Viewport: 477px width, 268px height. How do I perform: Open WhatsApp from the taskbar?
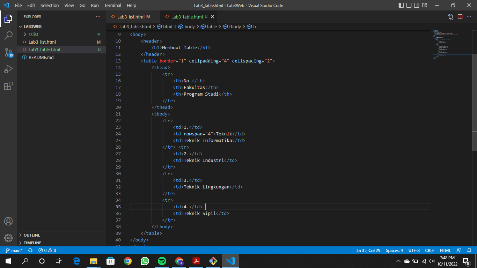[x=145, y=261]
